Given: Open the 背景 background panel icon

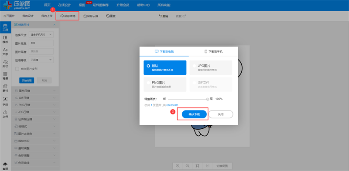Looking at the screenshot, I should point(5,76).
